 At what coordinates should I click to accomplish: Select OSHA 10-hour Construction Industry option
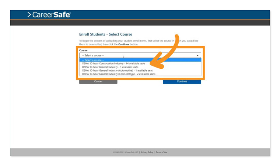click(x=140, y=64)
